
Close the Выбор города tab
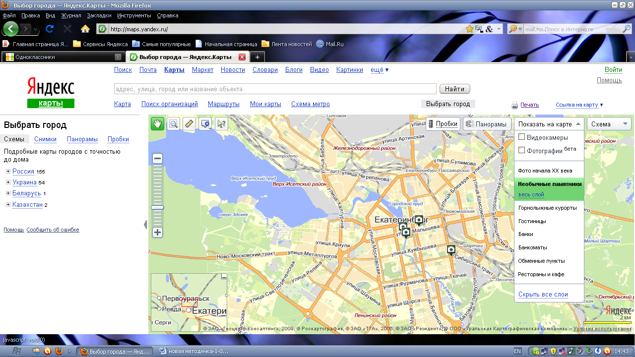(x=242, y=57)
